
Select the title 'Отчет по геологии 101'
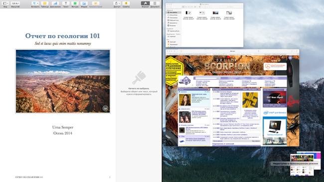tap(63, 36)
